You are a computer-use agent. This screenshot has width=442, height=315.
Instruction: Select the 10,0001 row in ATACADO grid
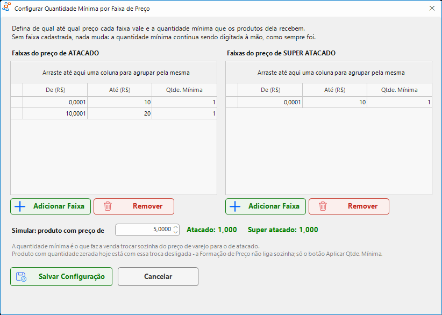[113, 113]
